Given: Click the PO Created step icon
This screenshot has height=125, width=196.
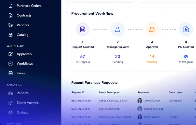Looking at the screenshot, I should 186,29.
